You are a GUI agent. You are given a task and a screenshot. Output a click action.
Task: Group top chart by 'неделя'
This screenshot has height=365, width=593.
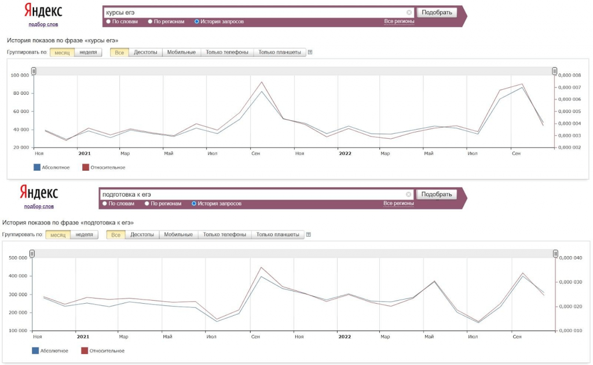[x=88, y=52]
